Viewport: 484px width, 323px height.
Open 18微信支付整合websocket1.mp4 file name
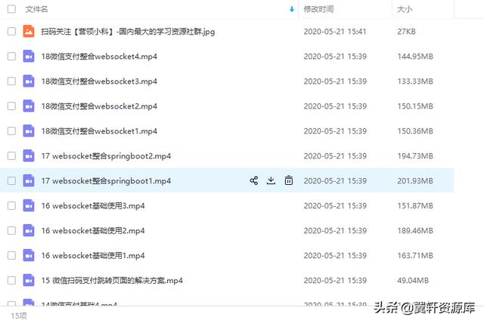(x=99, y=131)
